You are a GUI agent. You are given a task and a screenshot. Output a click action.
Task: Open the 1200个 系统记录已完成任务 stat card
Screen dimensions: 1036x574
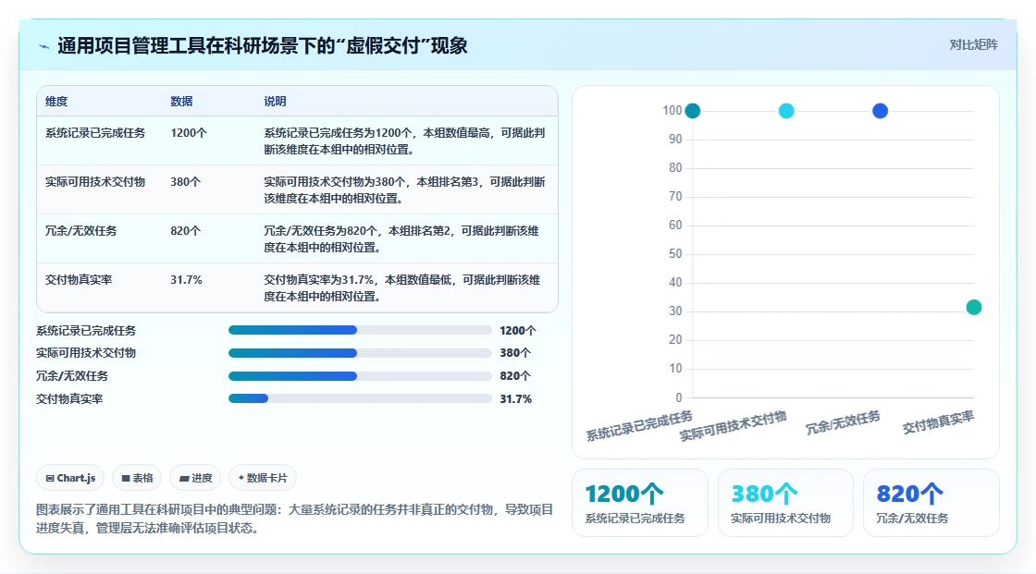tap(639, 503)
